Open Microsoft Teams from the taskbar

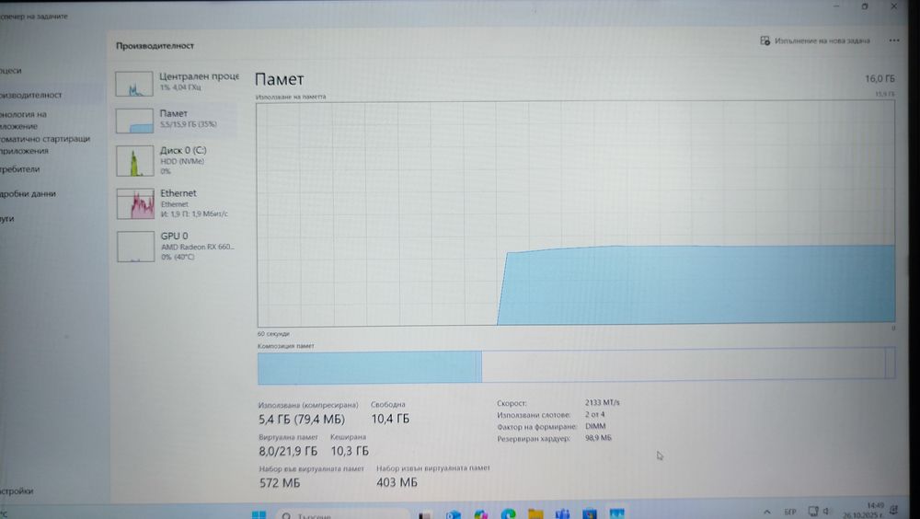pyautogui.click(x=563, y=514)
